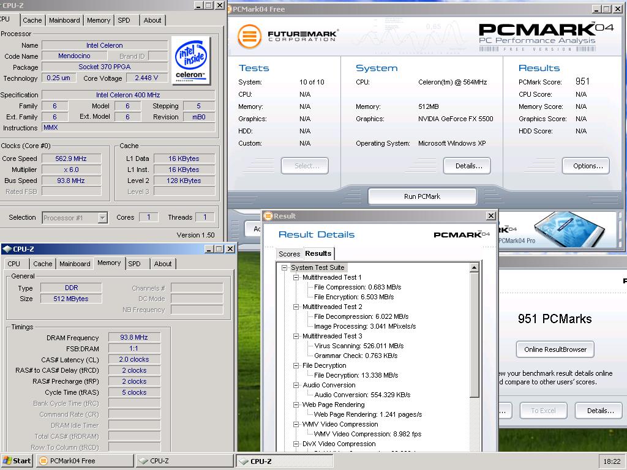Click the Core Speed 562.9 MHz value
Image resolution: width=627 pixels, height=470 pixels.
71,159
